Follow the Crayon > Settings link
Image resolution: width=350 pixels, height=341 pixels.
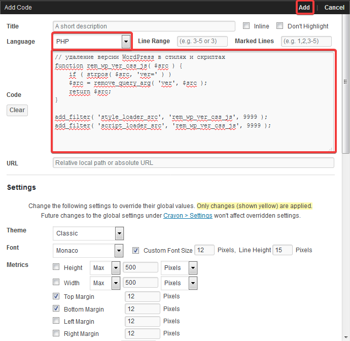[x=188, y=216]
